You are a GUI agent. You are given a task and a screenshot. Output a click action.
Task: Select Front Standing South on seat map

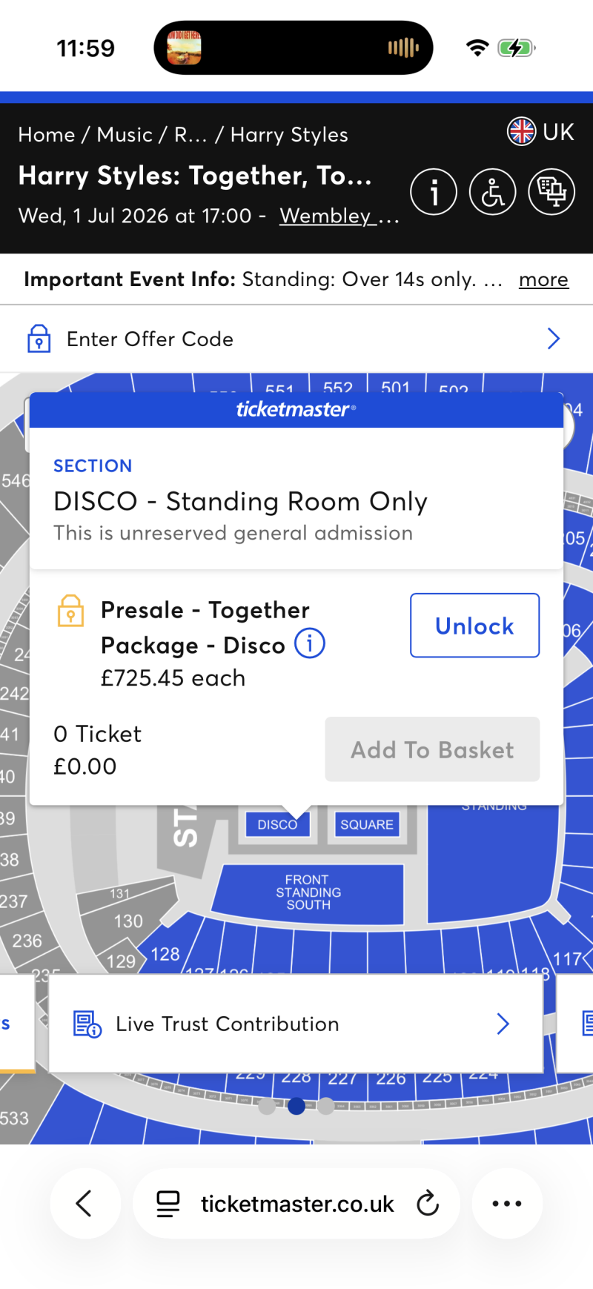click(x=308, y=892)
